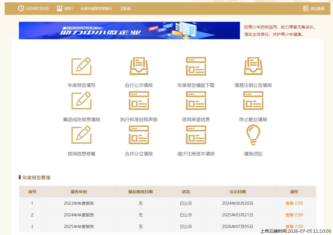Print the 2024年年度报告 via 打印
This screenshot has height=235, width=333.
tap(299, 215)
